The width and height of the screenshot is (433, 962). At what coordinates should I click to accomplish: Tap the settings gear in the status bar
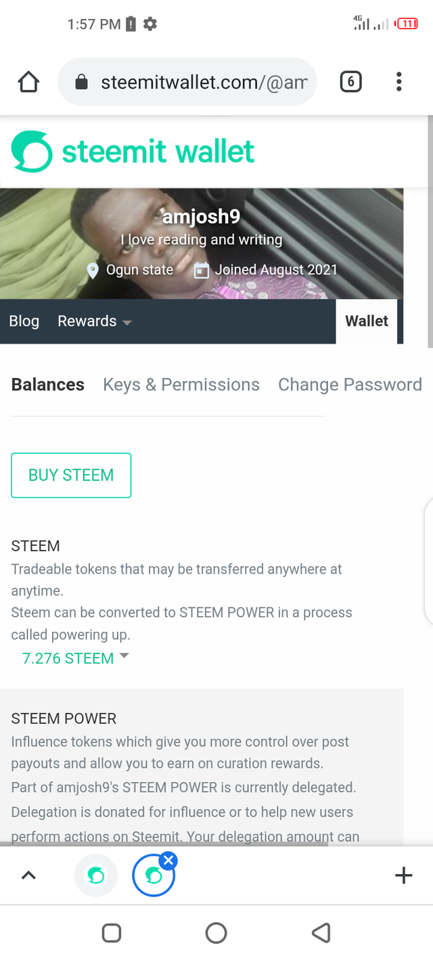coord(150,23)
